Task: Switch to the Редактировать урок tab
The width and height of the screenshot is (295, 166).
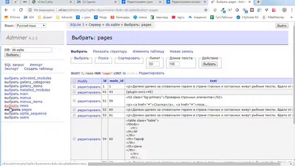Action: 142,2
